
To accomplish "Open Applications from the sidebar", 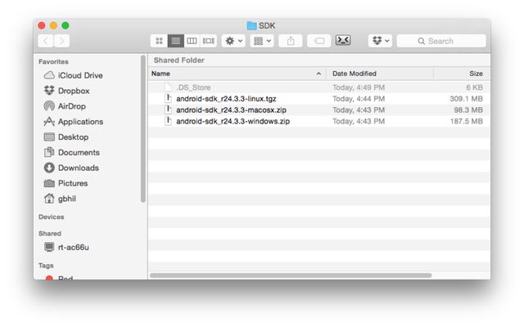I will click(x=80, y=122).
